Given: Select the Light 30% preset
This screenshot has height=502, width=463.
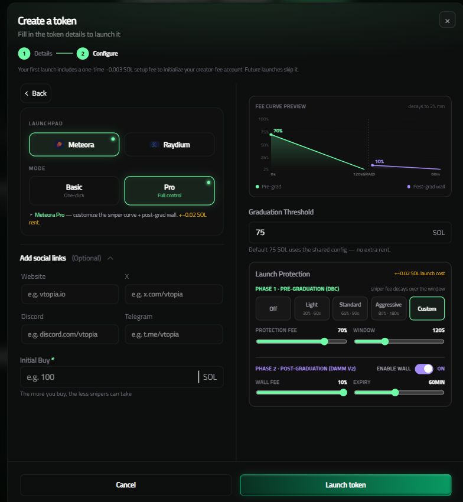Looking at the screenshot, I should tap(312, 309).
